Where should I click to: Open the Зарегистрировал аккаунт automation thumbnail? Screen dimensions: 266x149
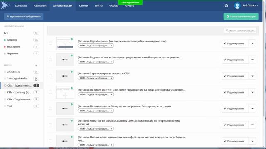[65, 76]
